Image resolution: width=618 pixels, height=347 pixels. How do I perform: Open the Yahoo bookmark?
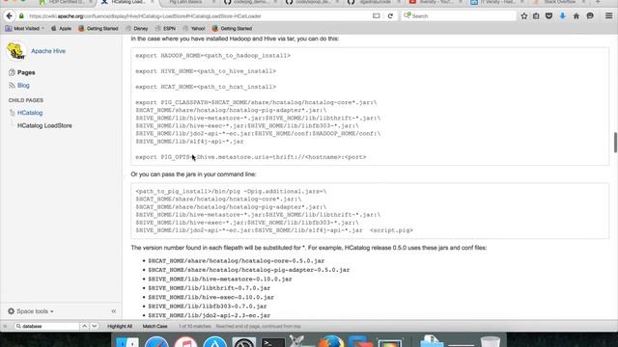coord(194,28)
